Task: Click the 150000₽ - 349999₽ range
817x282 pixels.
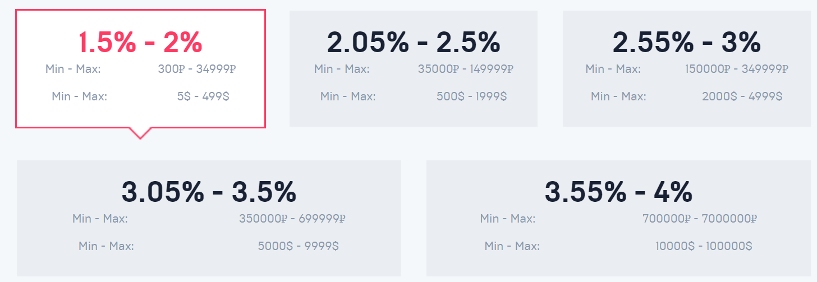Action: [737, 69]
